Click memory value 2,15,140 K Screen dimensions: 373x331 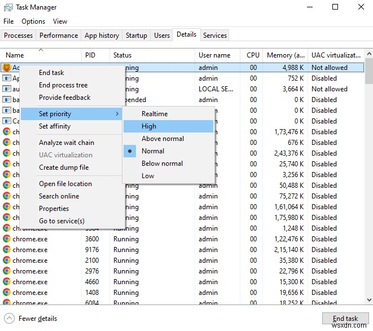289,249
